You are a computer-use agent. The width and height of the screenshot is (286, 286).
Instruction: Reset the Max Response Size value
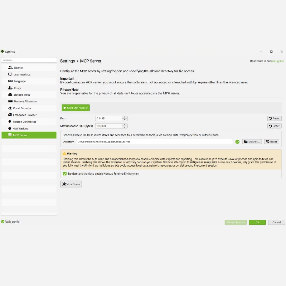274,126
